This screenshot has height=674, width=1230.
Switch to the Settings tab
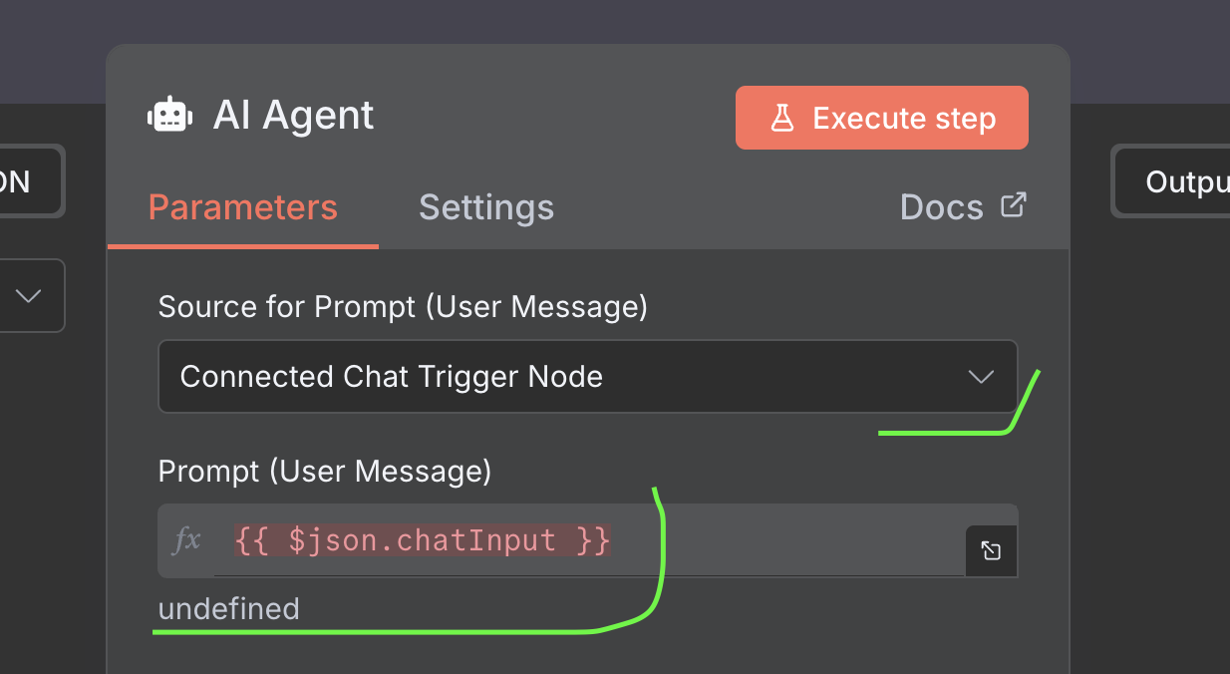(x=485, y=207)
